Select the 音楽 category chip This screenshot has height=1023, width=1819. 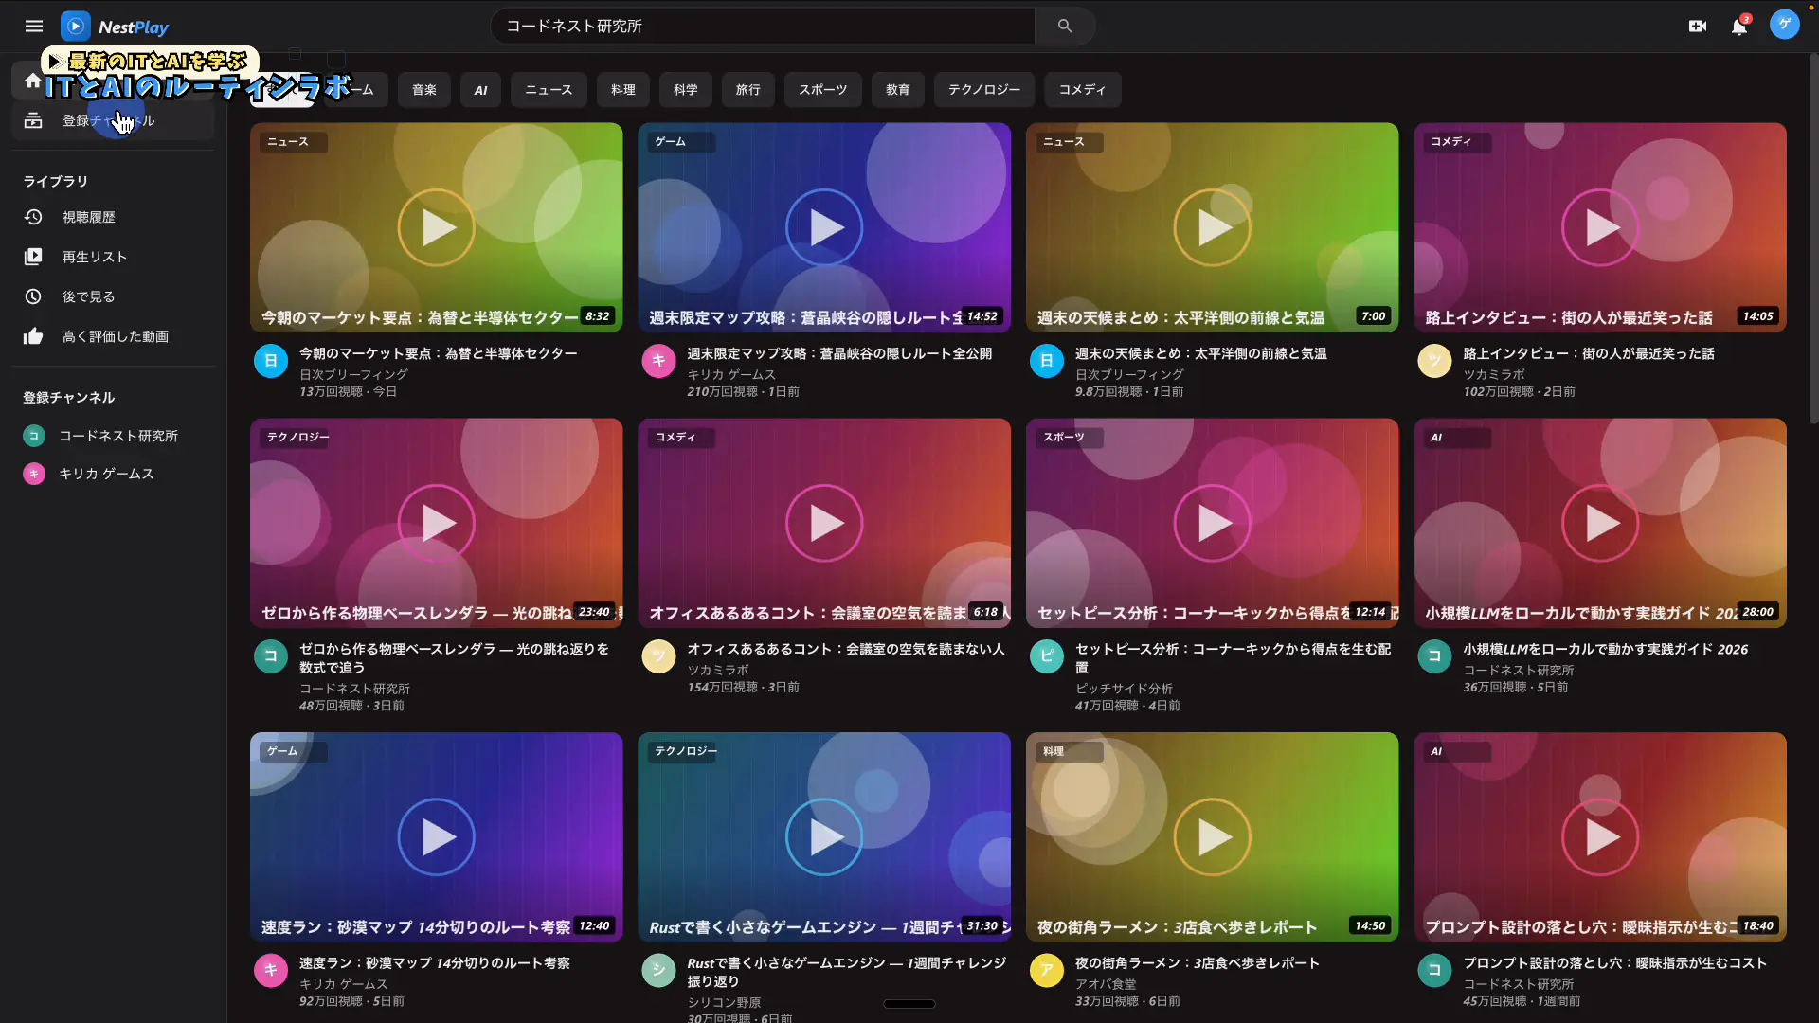click(x=424, y=90)
